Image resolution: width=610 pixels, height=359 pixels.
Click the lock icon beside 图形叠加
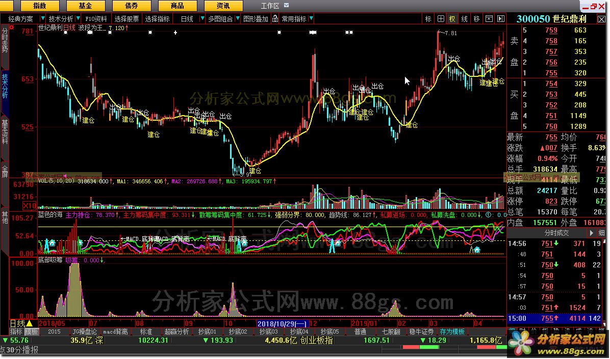point(275,19)
